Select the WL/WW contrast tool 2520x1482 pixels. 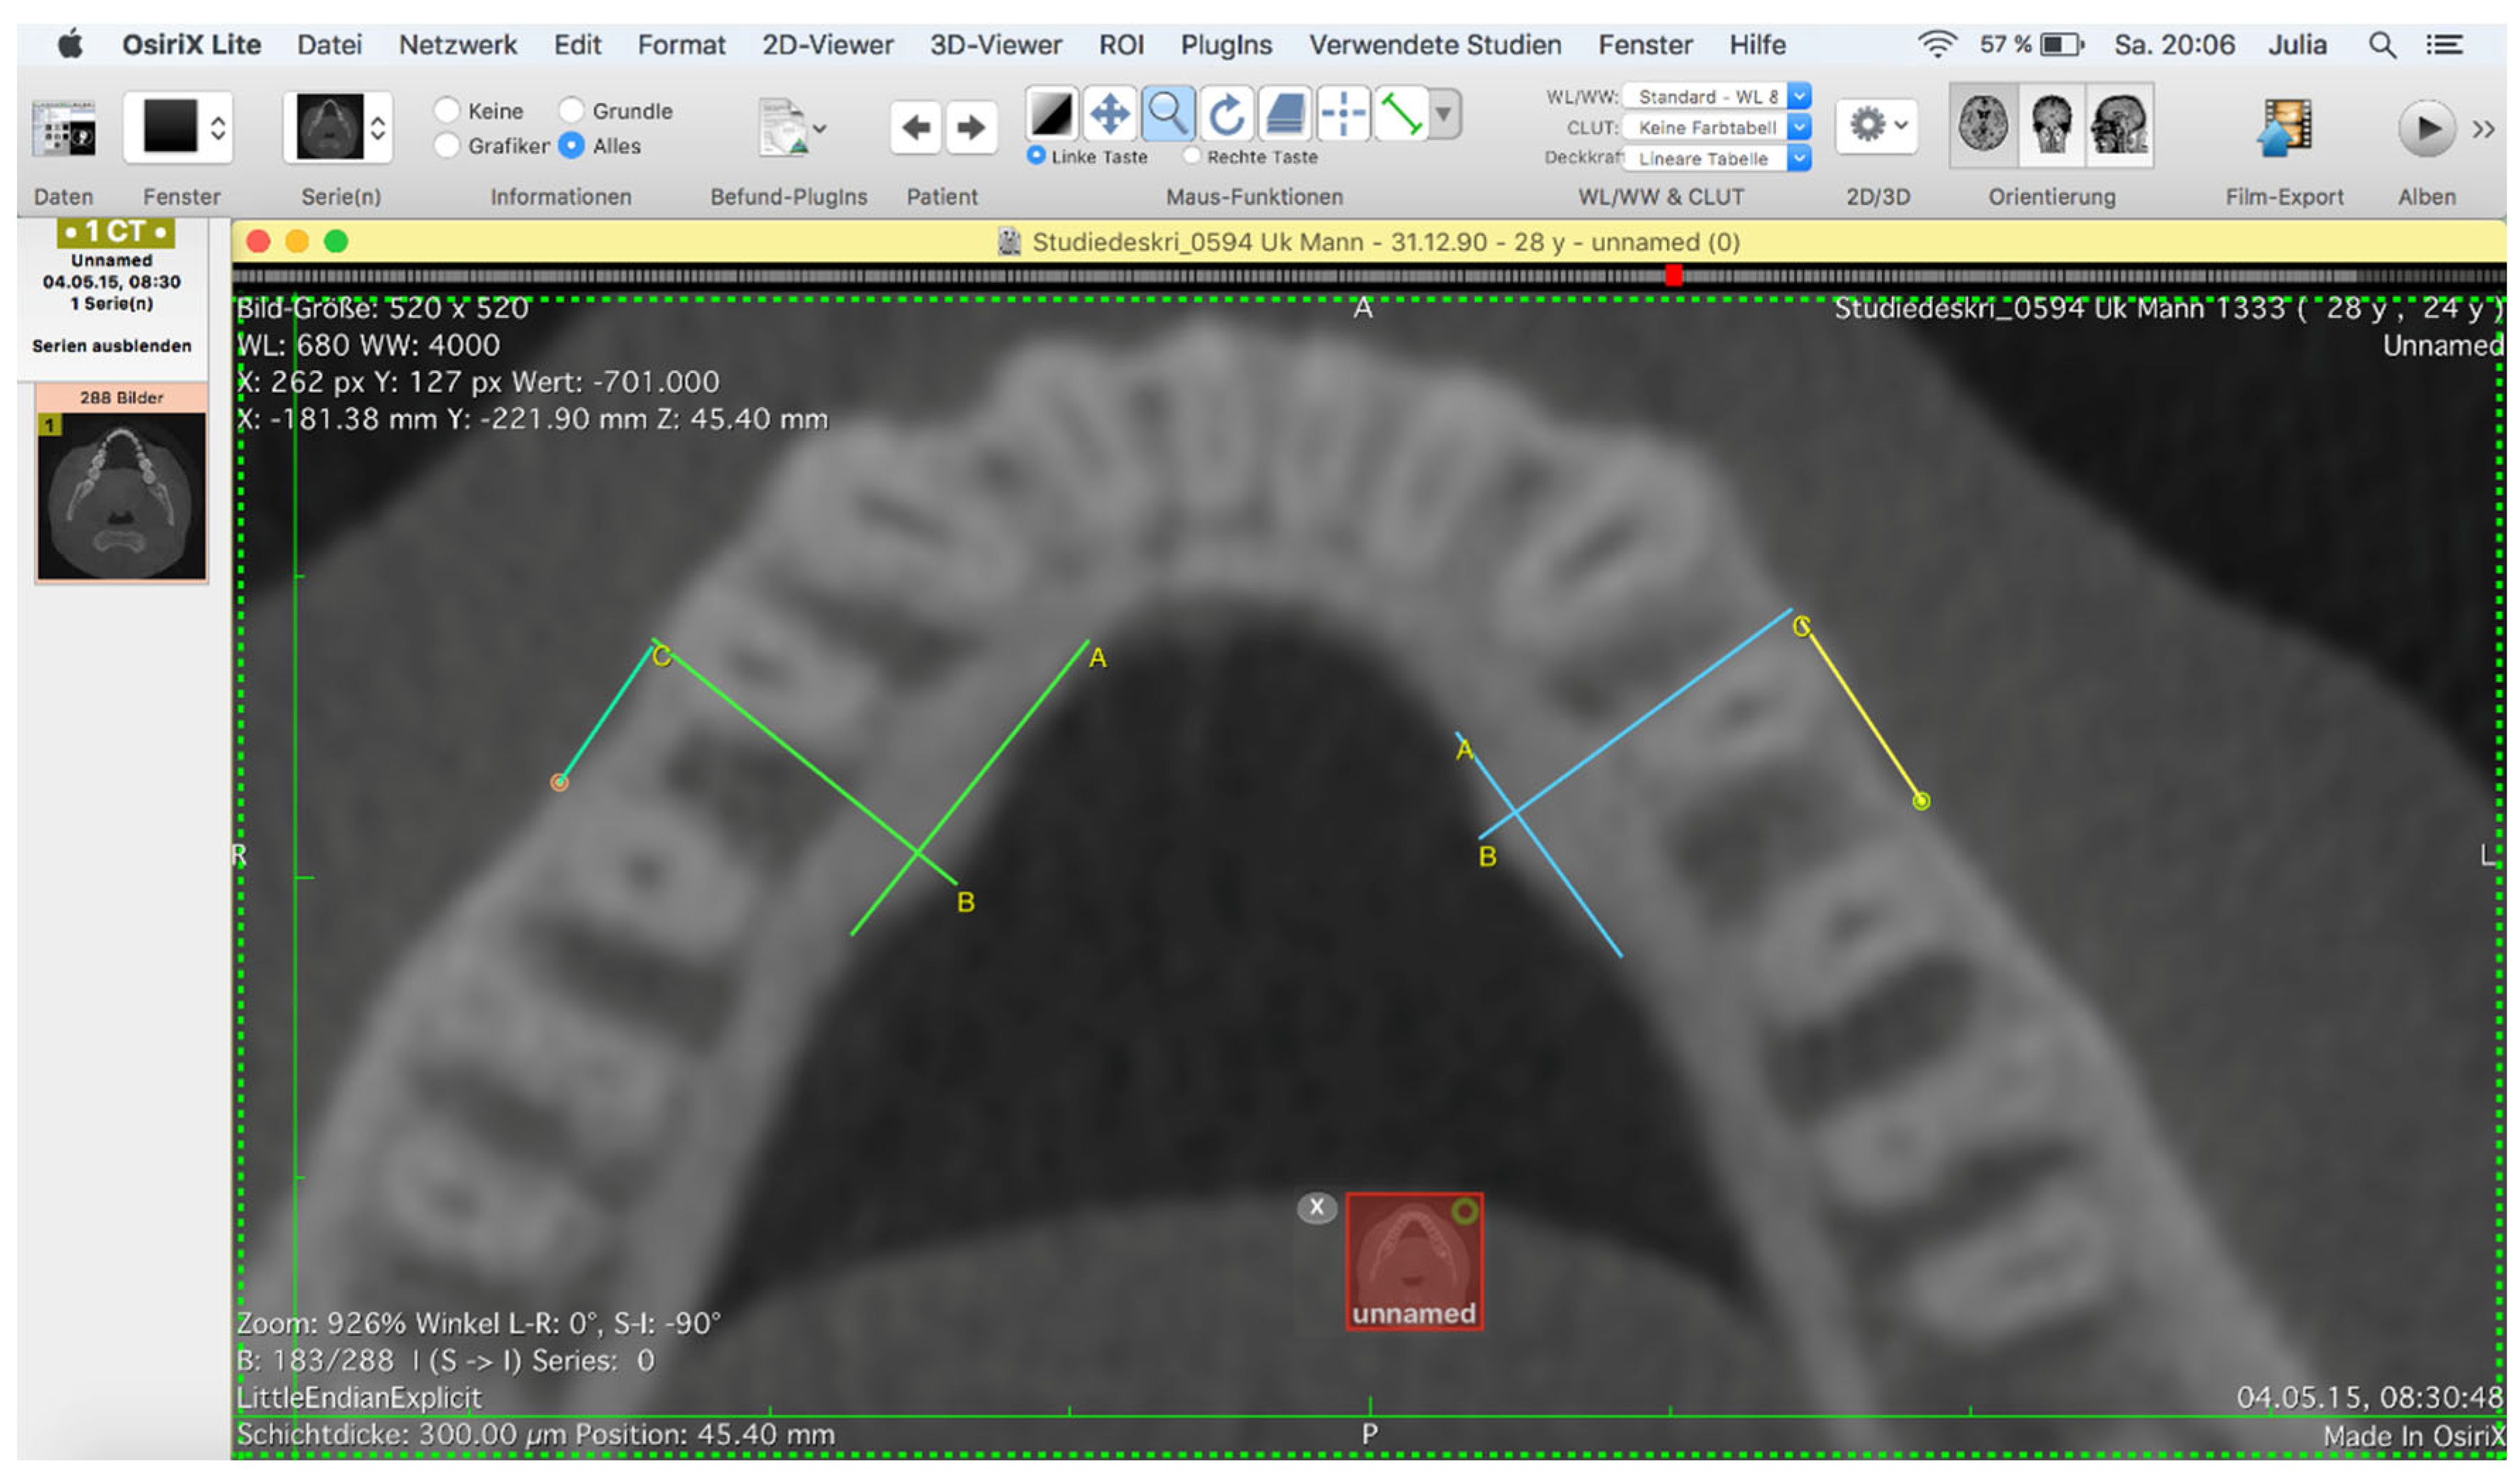tap(1051, 114)
